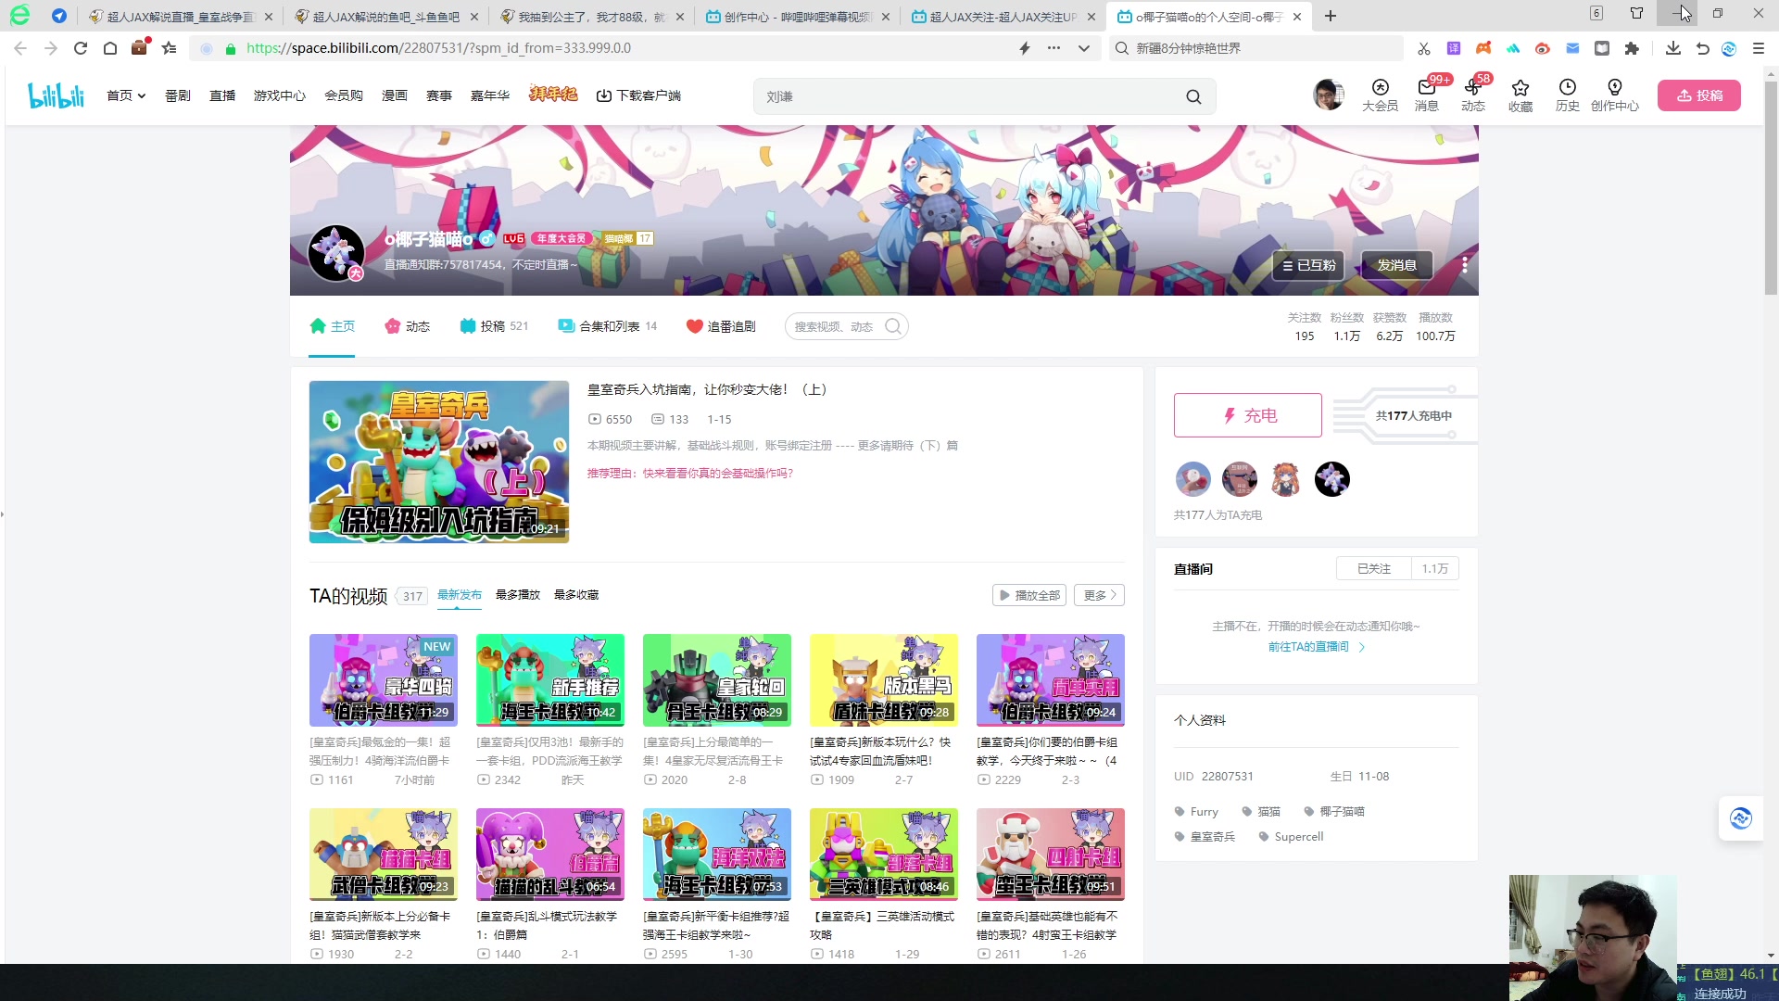Click the 充电 button
The width and height of the screenshot is (1779, 1001).
click(1248, 415)
